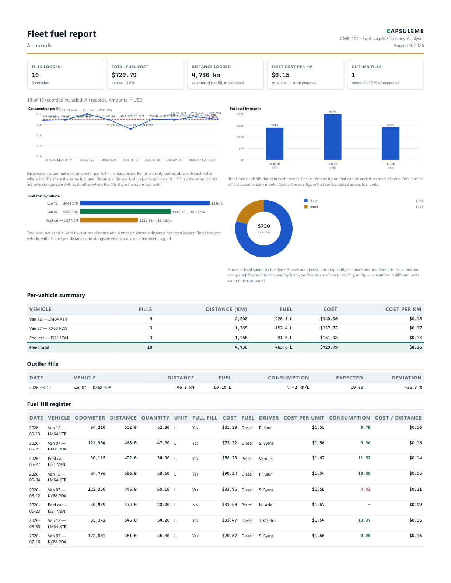
Task: Click the DRIVER column header
Action: pos(269,418)
